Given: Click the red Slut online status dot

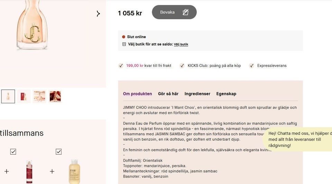Looking at the screenshot, I should (x=123, y=37).
